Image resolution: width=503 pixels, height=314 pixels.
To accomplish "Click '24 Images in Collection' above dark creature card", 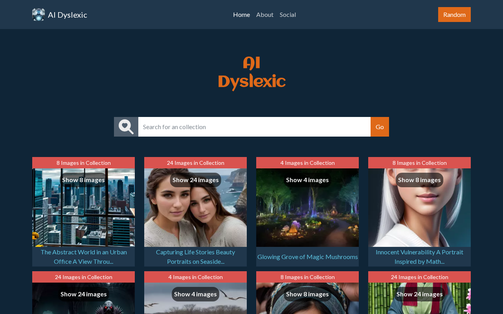I will click(x=83, y=277).
